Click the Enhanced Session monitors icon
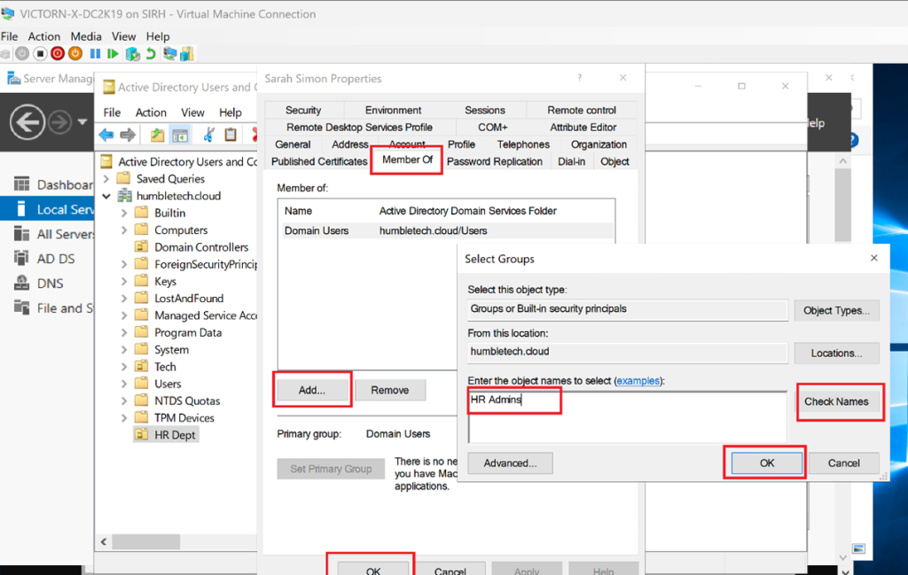 pyautogui.click(x=169, y=54)
